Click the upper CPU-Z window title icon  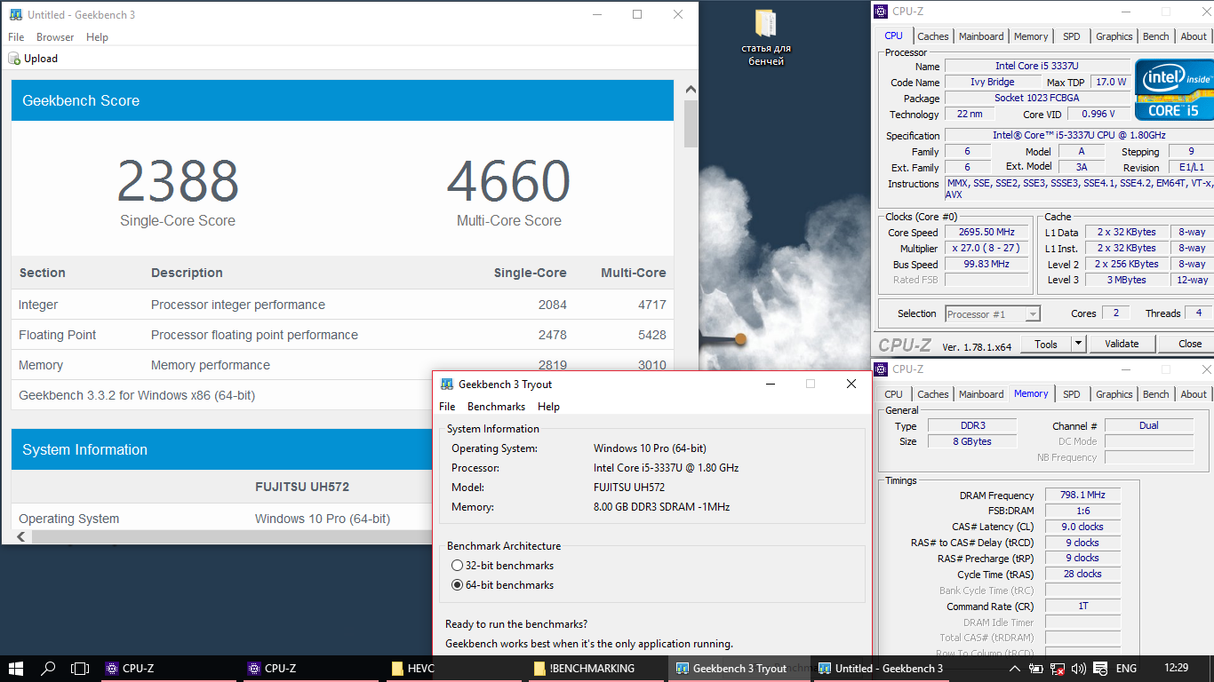pos(881,12)
